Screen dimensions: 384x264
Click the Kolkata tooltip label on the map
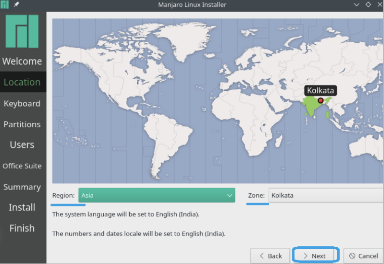[x=320, y=91]
